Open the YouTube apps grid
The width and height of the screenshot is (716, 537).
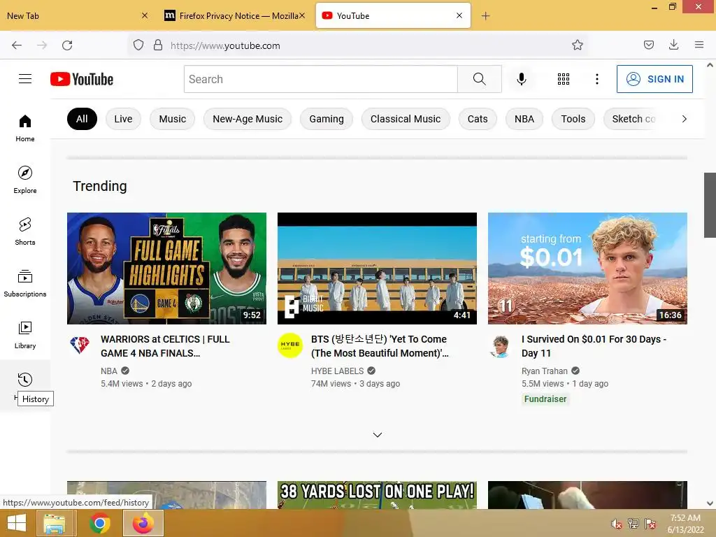pos(564,79)
